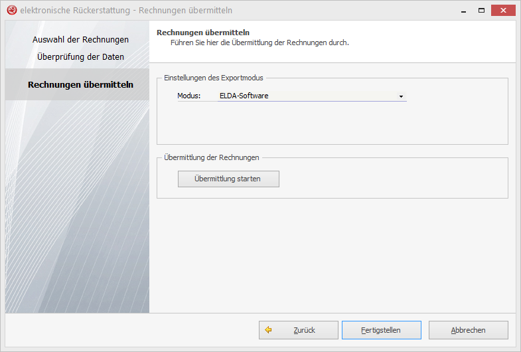Screen dimensions: 521x352
Task: Click the bold Rechnungen übermitteln page heading
Action: pyautogui.click(x=202, y=33)
